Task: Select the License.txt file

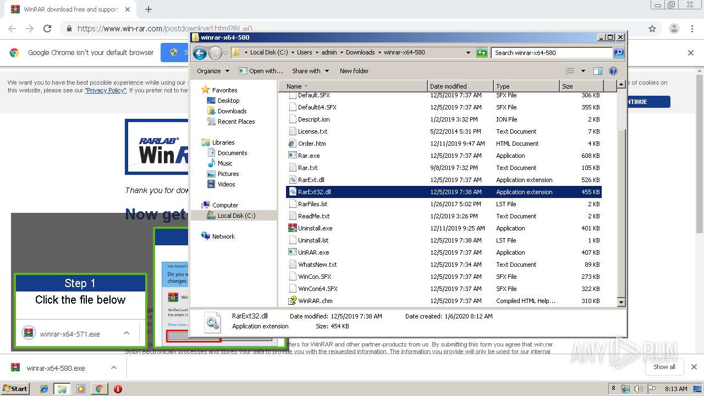Action: click(312, 131)
